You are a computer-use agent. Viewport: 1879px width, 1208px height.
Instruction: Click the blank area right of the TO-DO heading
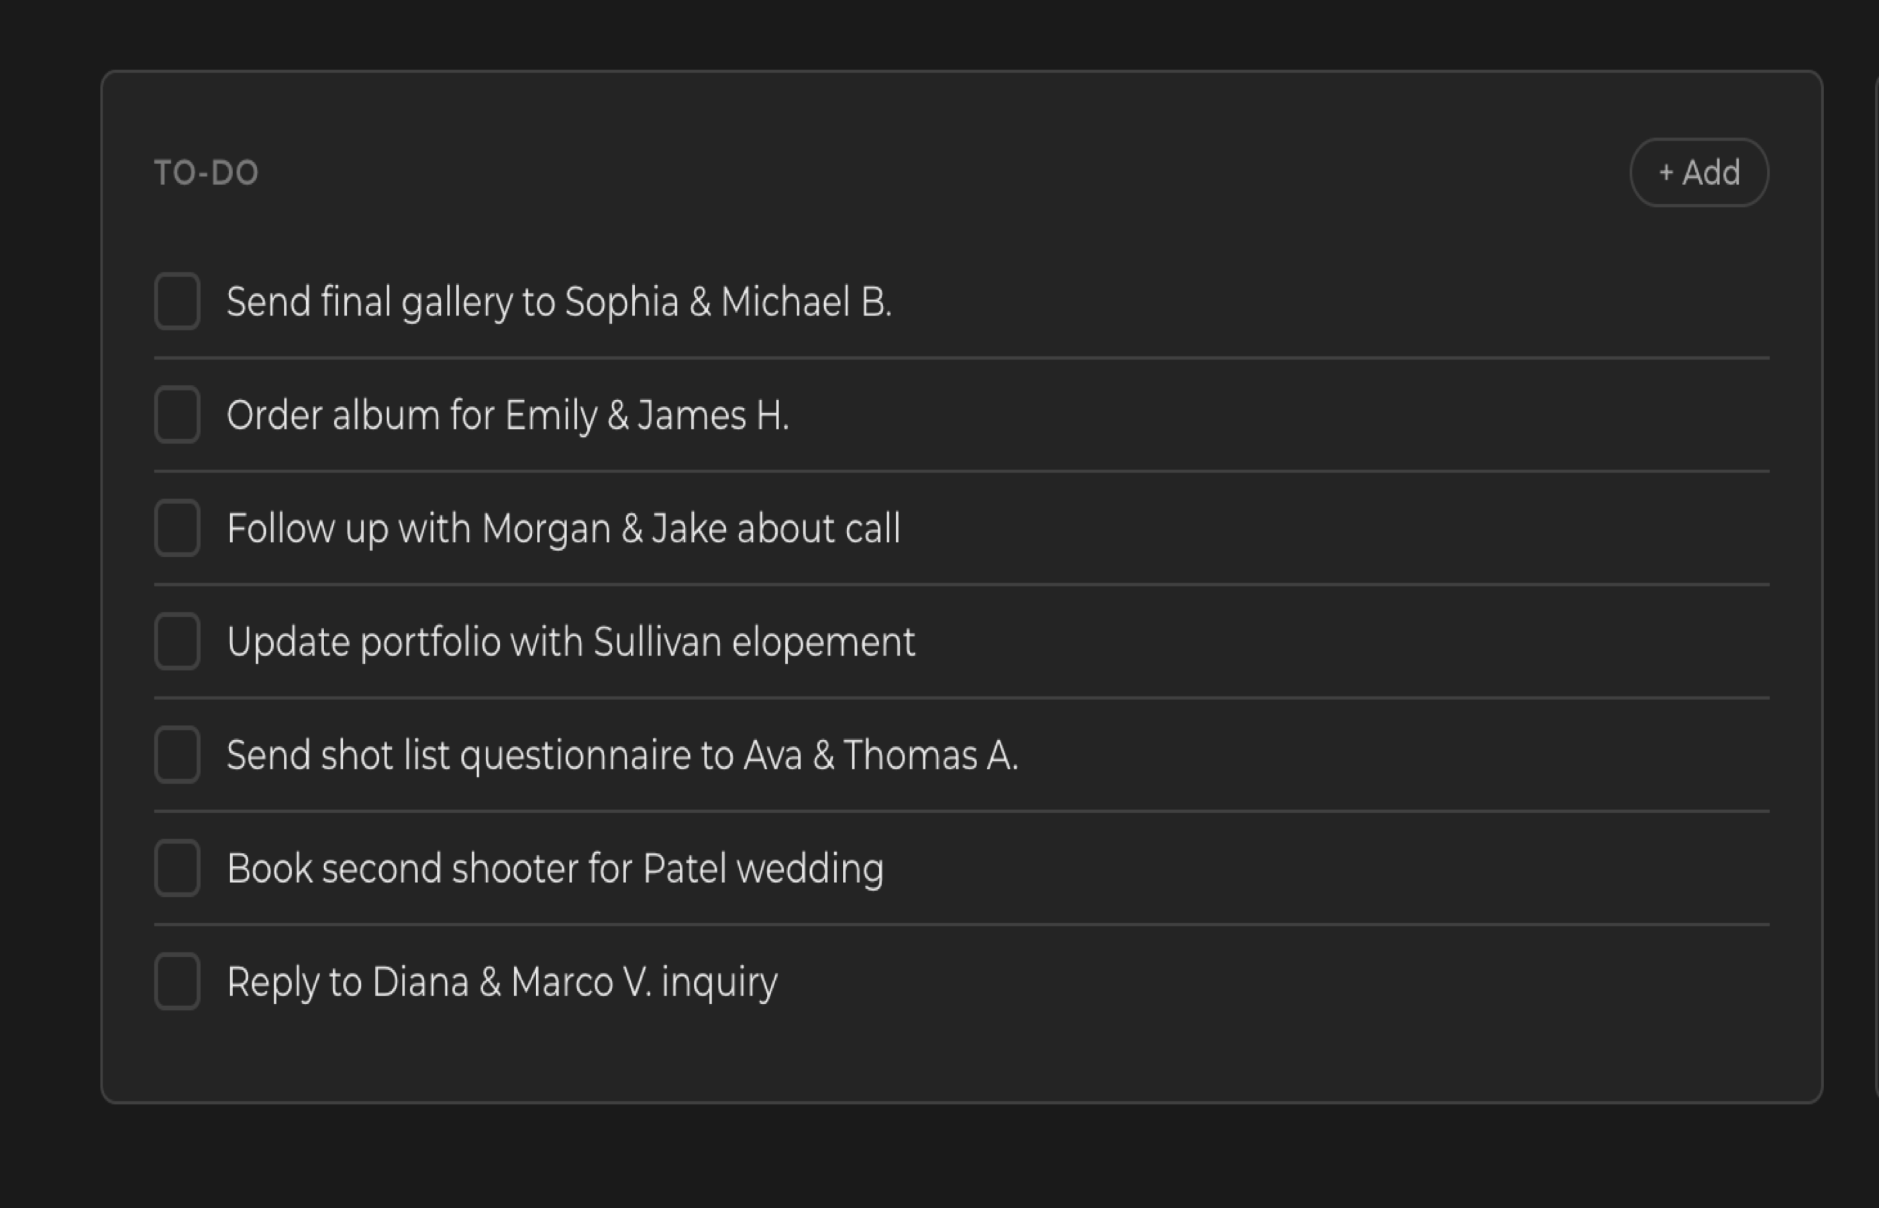coord(941,172)
